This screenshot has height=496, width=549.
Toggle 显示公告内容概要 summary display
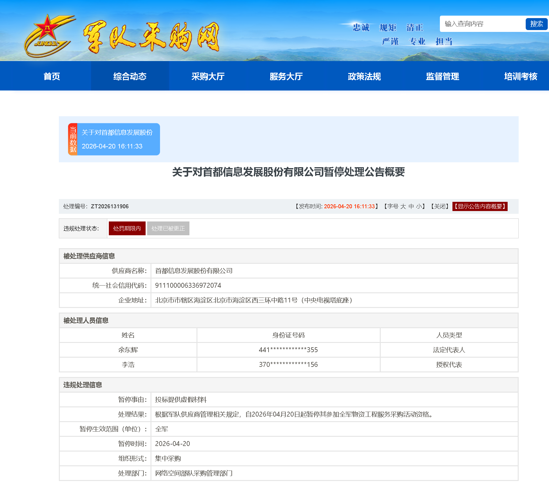point(480,206)
